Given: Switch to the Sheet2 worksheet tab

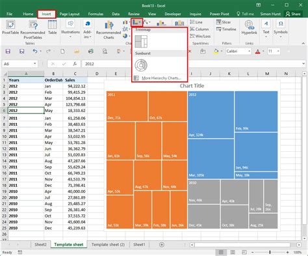Looking at the screenshot, I should click(40, 245).
